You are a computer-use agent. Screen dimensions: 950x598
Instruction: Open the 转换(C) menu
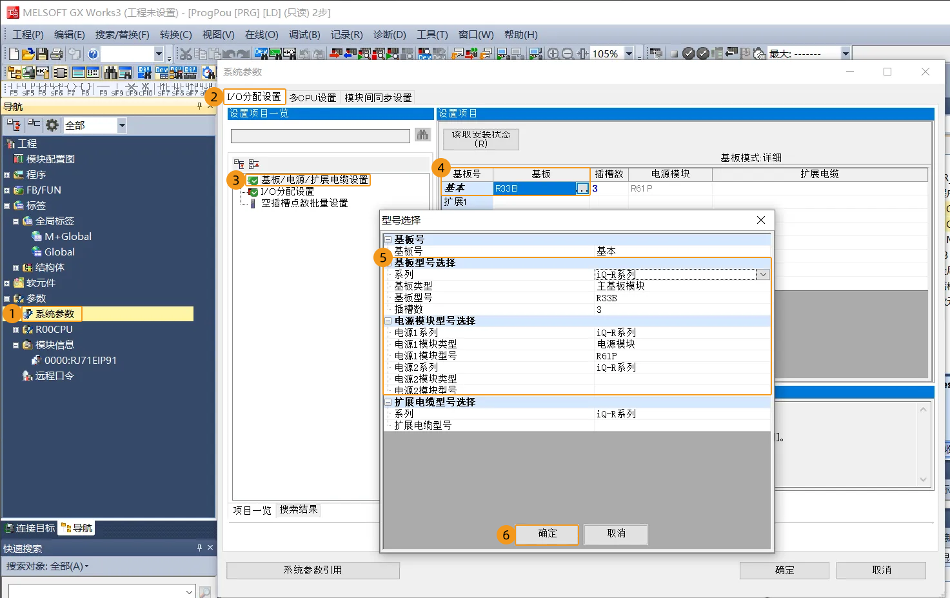pyautogui.click(x=176, y=35)
